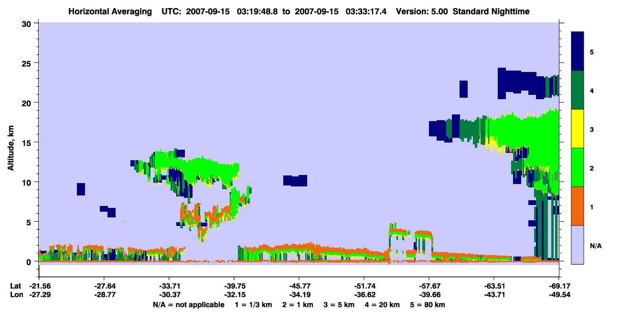Click the latitude value -27.64
This screenshot has height=318, width=621.
pyautogui.click(x=104, y=286)
